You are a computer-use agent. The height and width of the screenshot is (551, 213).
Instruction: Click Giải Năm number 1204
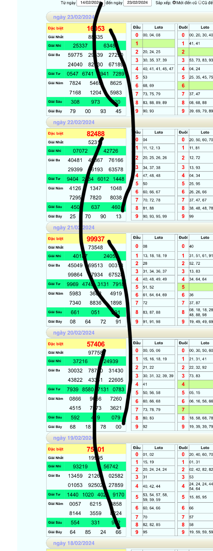pos(96,92)
